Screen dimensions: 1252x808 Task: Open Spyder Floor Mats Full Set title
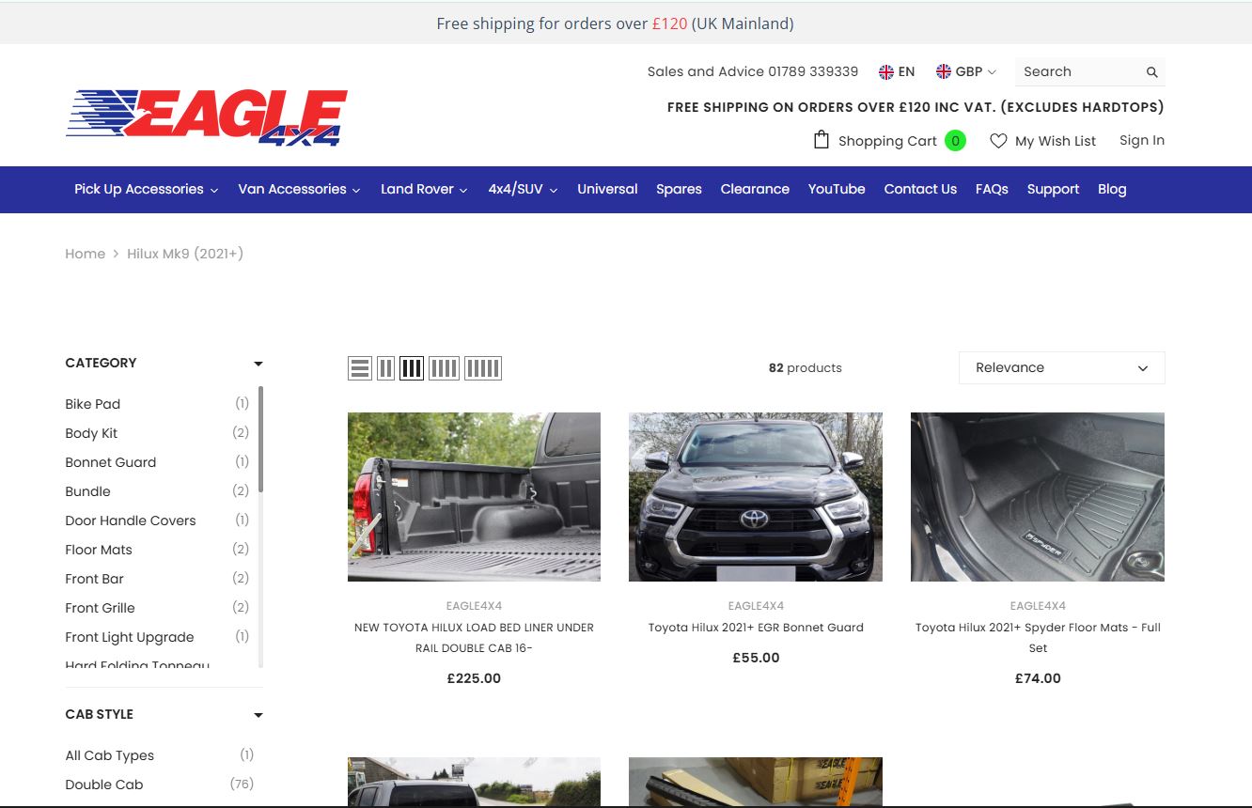pyautogui.click(x=1038, y=638)
